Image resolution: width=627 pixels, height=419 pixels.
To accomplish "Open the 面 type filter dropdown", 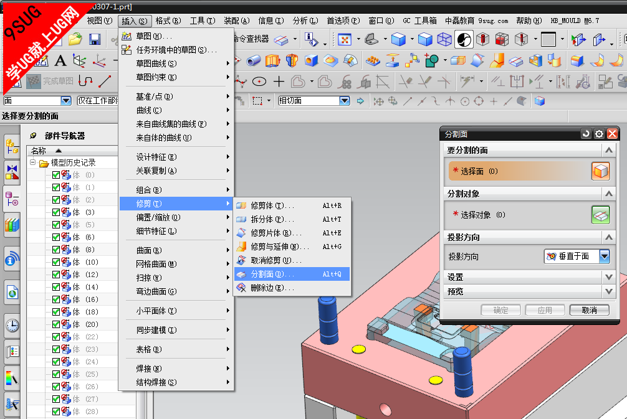I will [x=66, y=101].
